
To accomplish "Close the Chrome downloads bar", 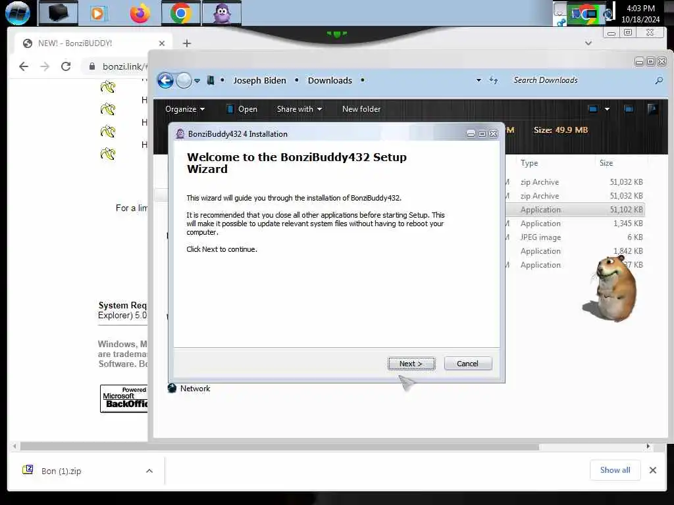I will click(x=652, y=470).
